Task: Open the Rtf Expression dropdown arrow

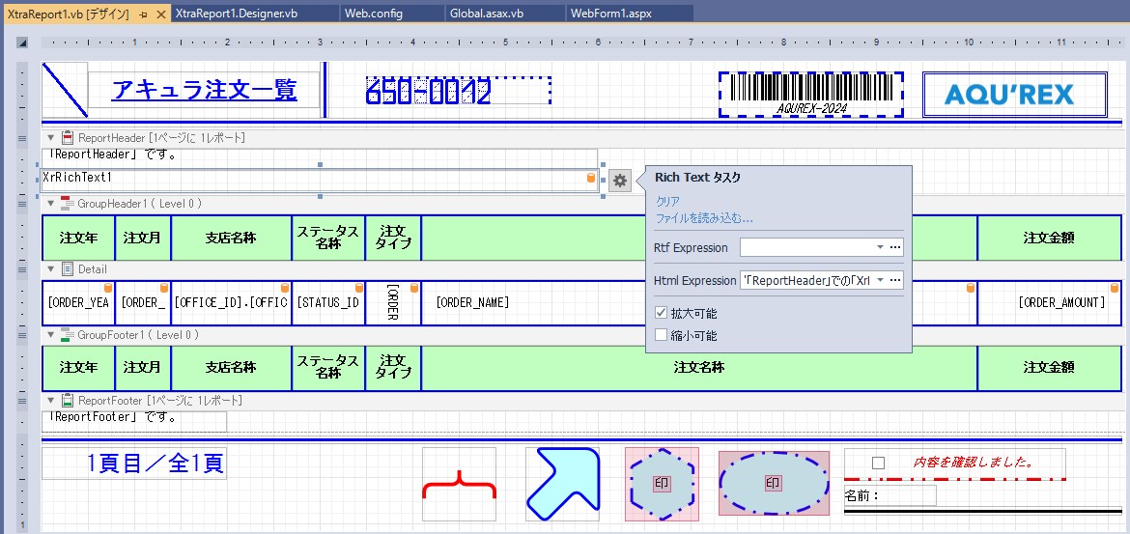Action: point(879,248)
